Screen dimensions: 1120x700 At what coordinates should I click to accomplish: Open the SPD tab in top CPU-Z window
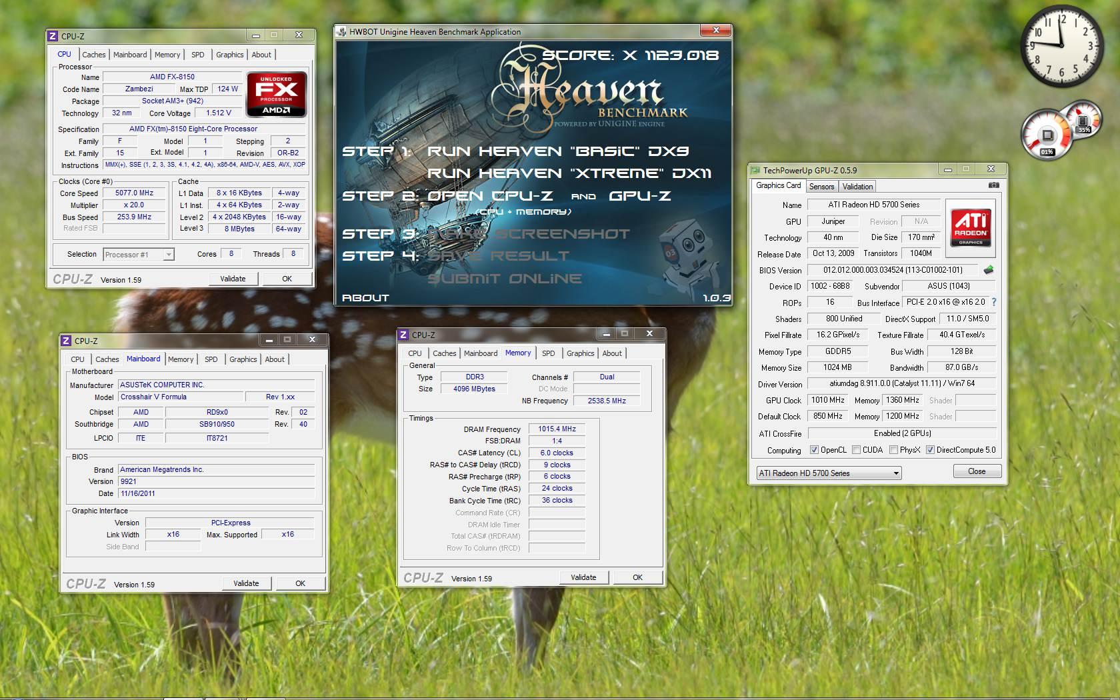coord(198,55)
